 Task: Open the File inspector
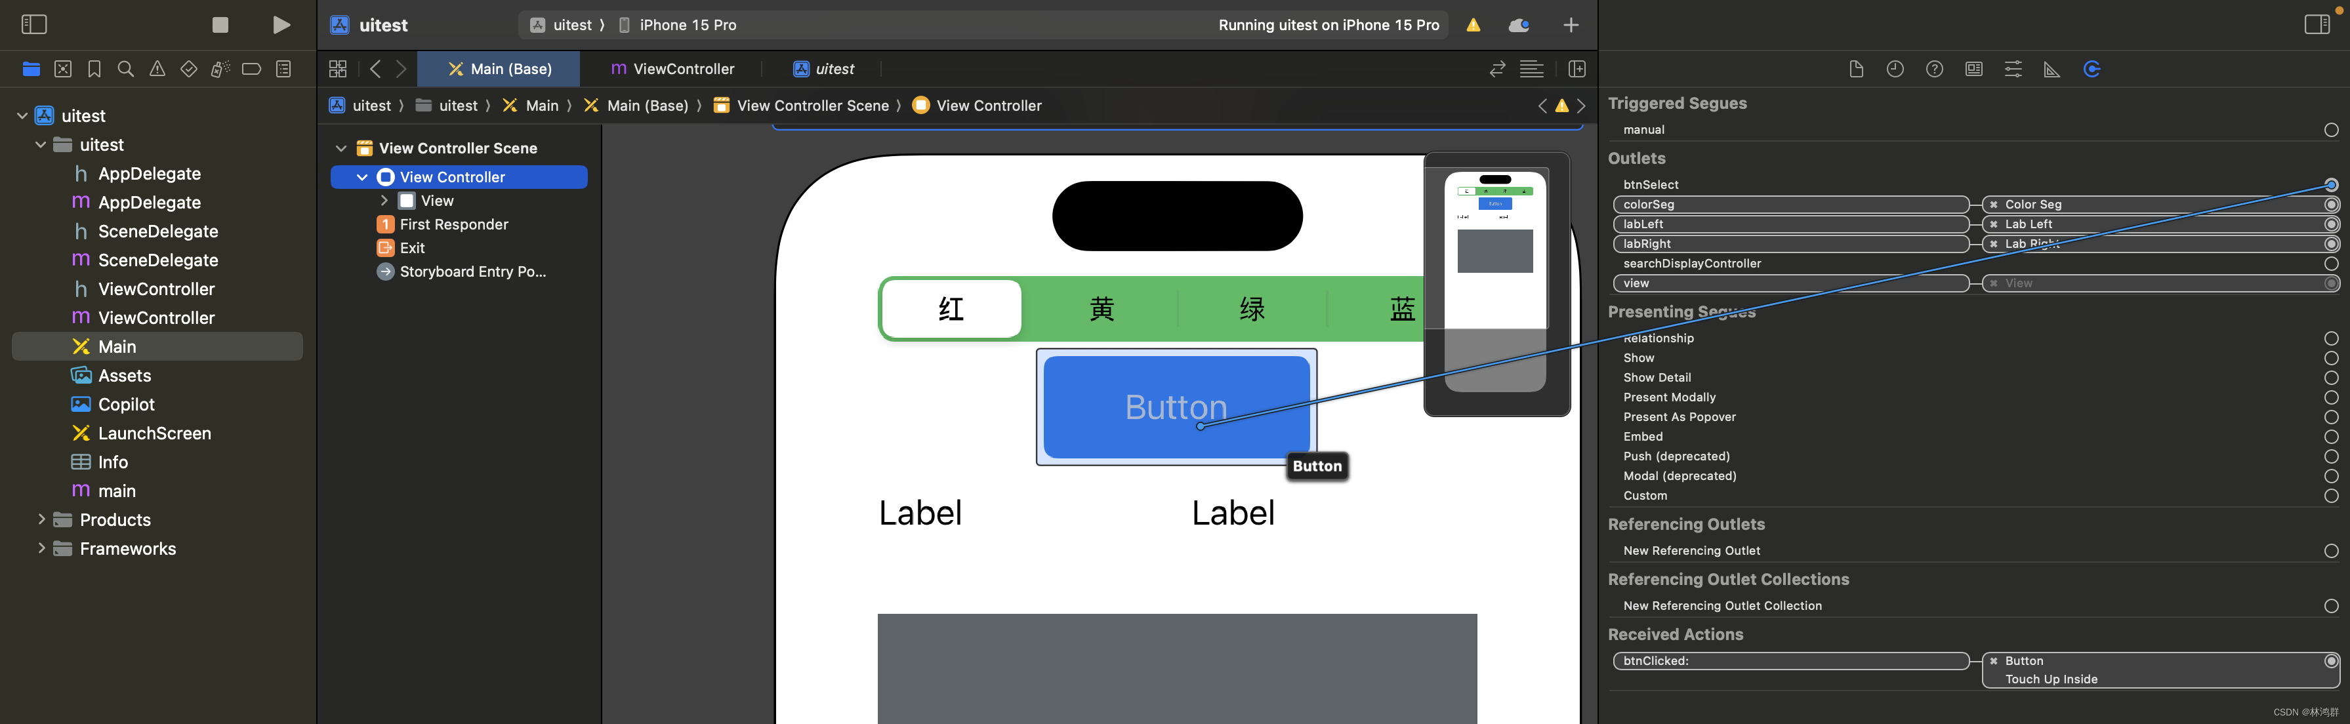[1855, 70]
